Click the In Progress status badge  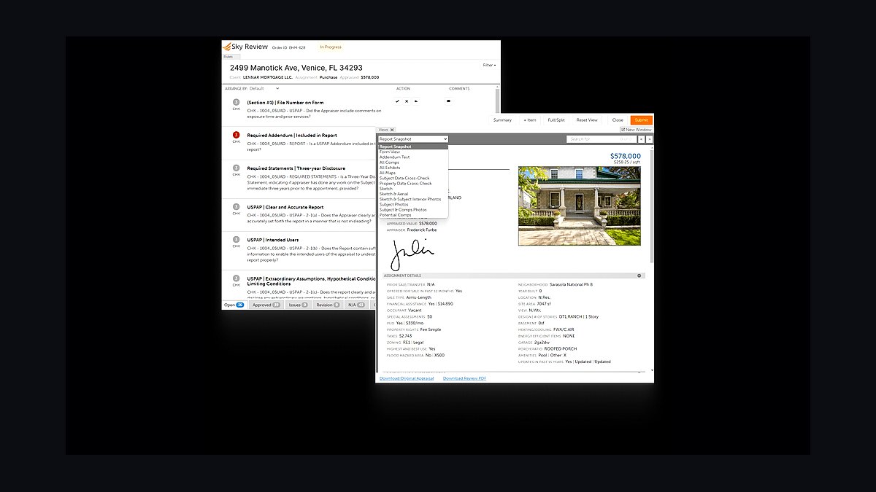click(331, 47)
